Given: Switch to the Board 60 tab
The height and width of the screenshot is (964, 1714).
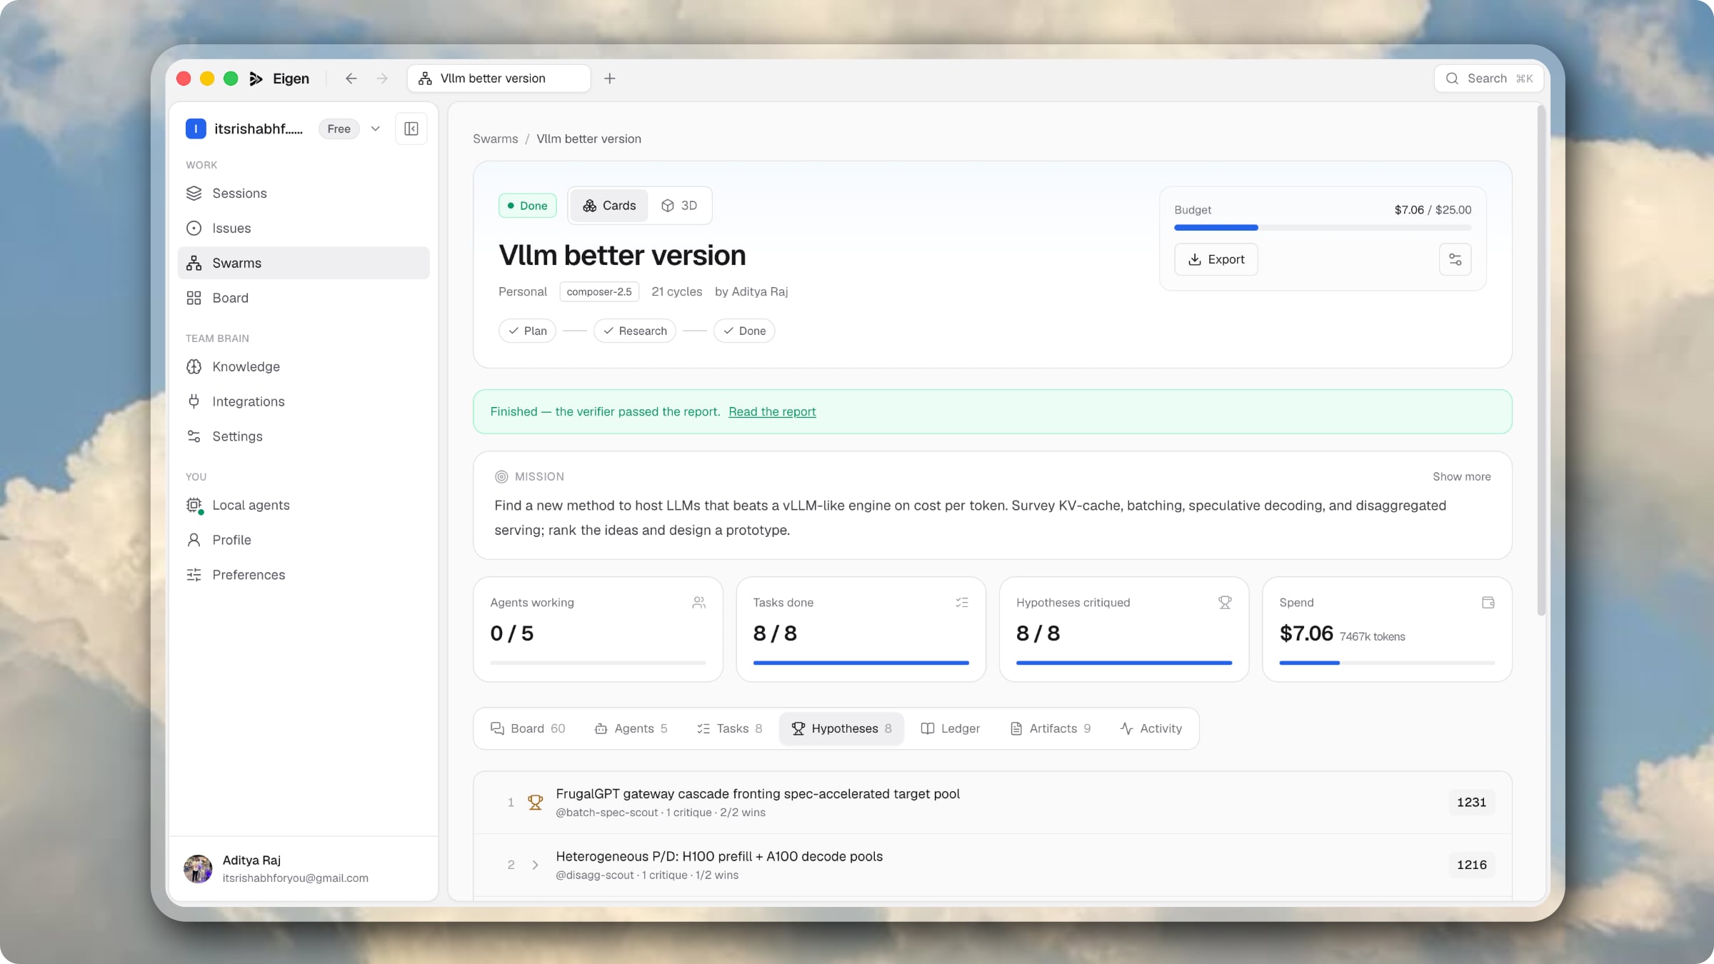Looking at the screenshot, I should pyautogui.click(x=528, y=728).
